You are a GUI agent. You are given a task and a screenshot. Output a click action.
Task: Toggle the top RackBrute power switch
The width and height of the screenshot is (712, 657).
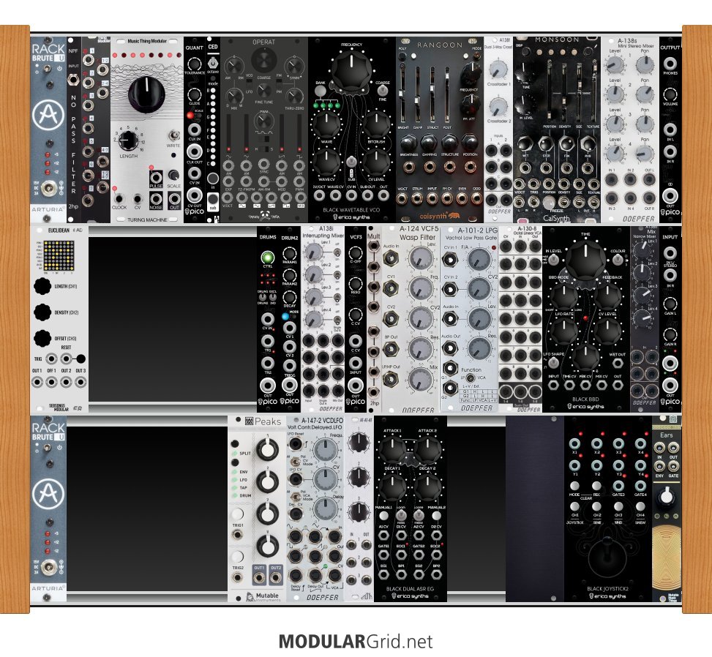[x=47, y=69]
